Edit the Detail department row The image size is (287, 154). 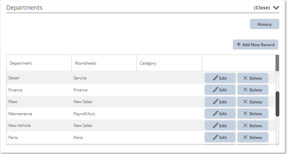pos(220,78)
